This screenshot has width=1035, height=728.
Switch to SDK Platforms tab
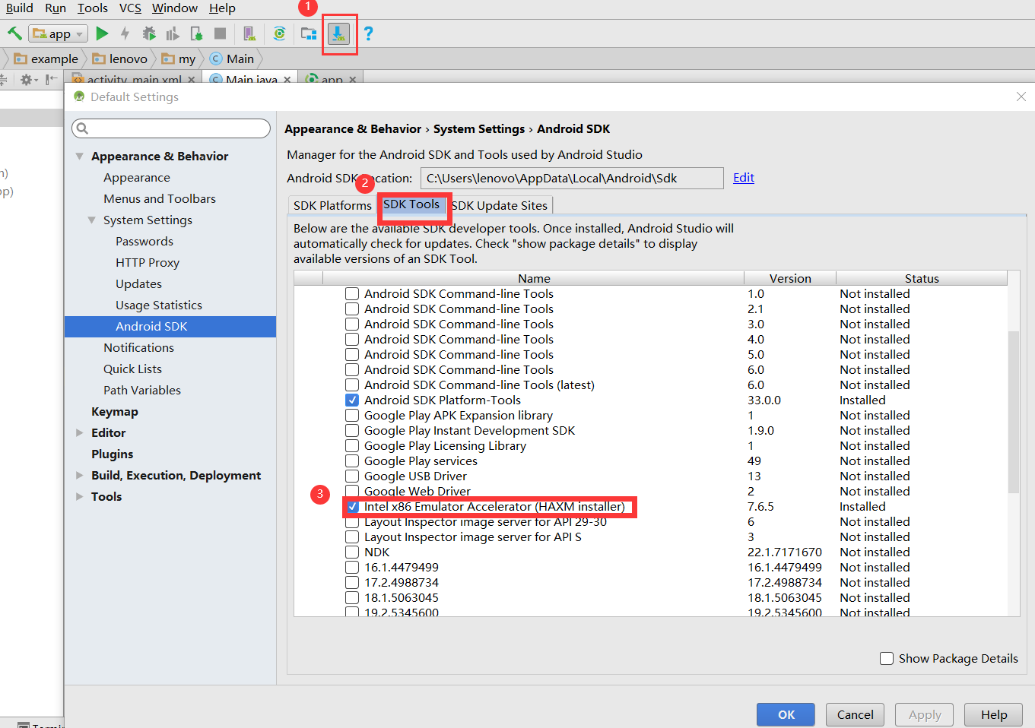332,205
